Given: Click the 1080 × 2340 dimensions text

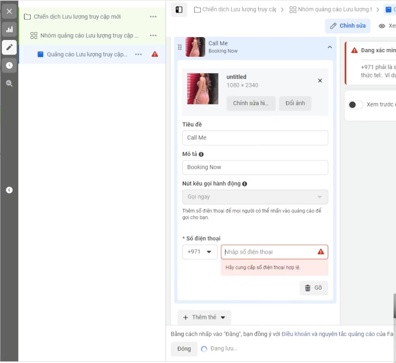Looking at the screenshot, I should click(x=242, y=85).
